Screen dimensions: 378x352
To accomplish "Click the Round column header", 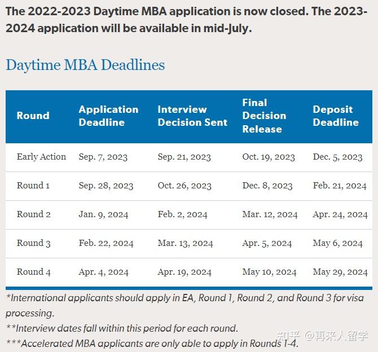I will click(33, 116).
